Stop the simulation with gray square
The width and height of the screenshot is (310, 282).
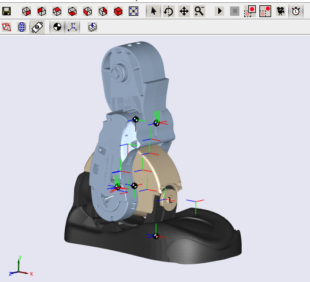pos(235,11)
